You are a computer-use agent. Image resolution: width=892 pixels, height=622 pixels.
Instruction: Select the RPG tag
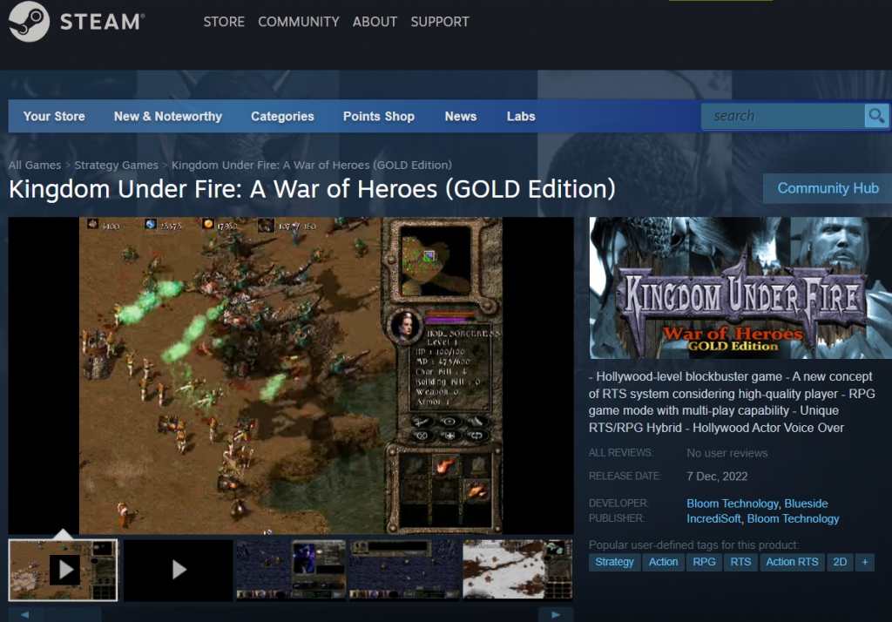(704, 562)
